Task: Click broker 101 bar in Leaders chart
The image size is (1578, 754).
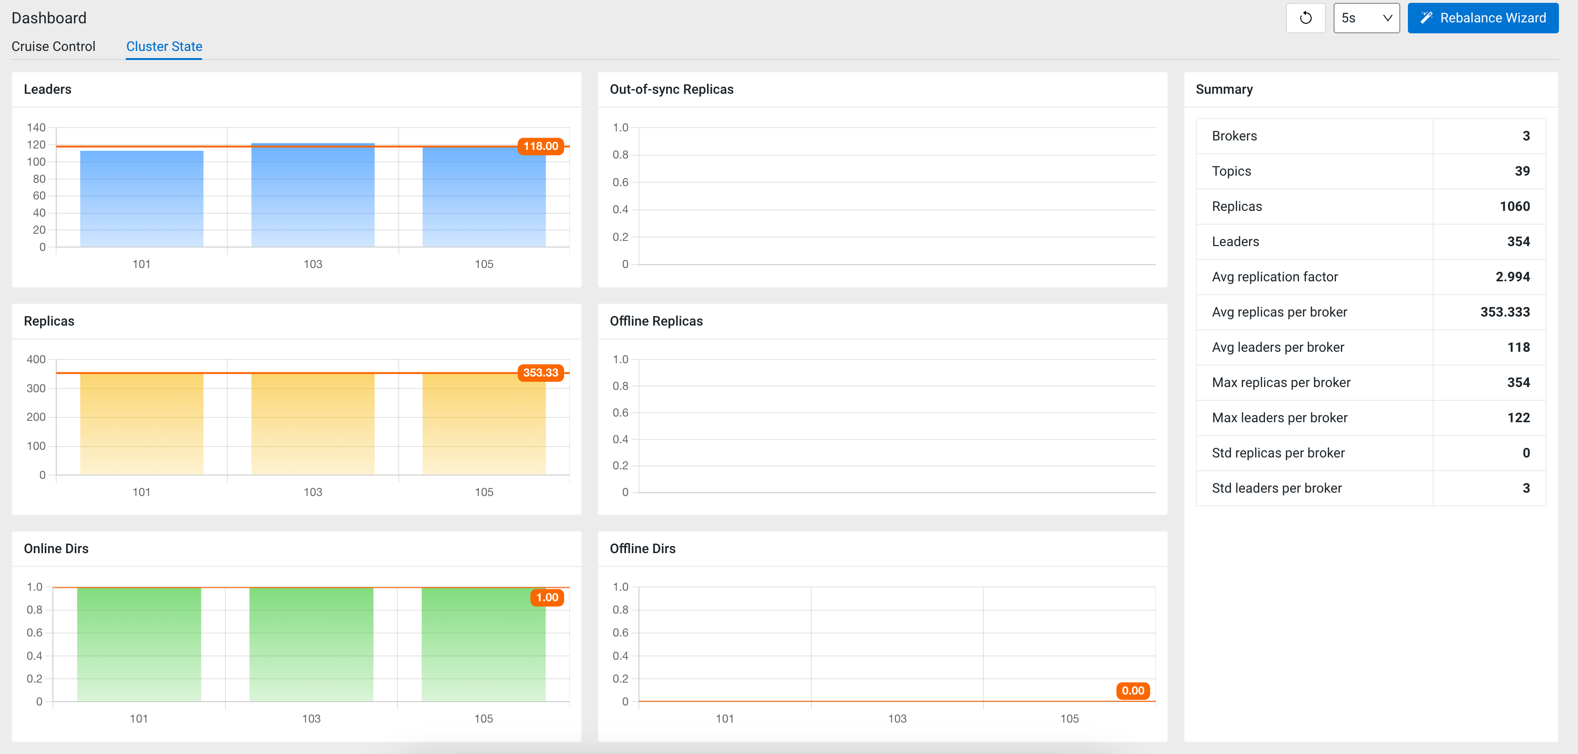Action: pos(142,199)
